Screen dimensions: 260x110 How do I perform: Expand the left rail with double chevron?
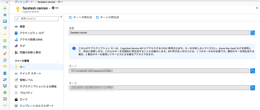coord(7,2)
